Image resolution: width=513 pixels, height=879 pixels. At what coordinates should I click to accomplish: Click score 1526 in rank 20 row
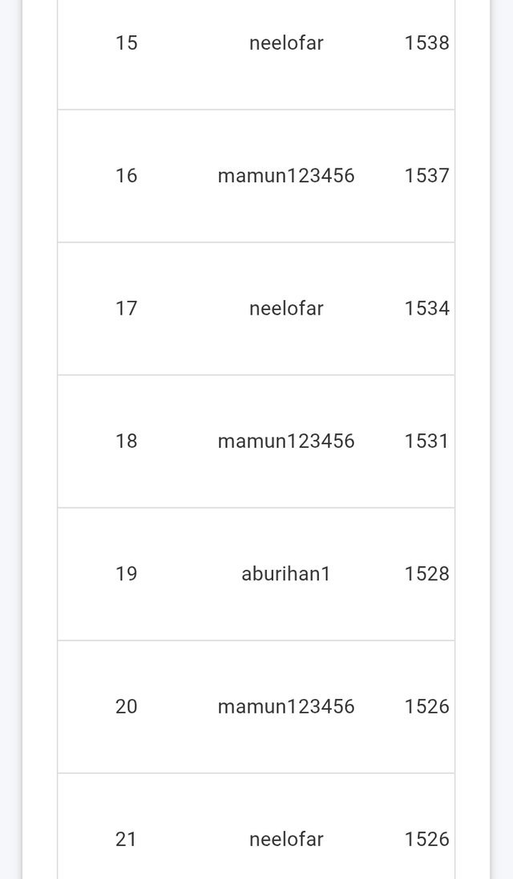coord(426,707)
